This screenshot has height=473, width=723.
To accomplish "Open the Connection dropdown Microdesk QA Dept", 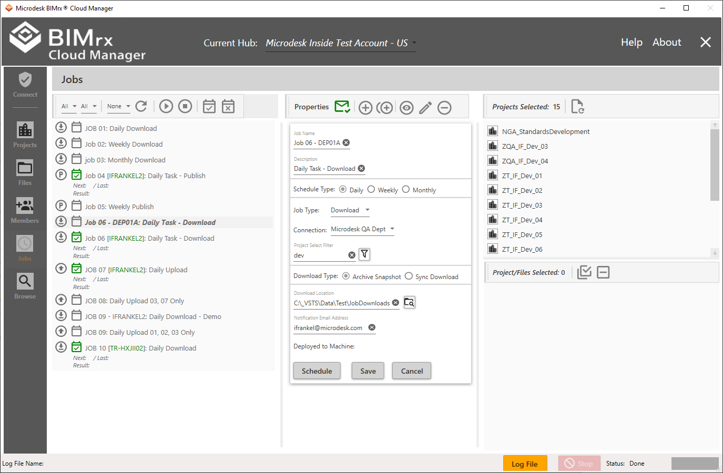I will pos(362,229).
